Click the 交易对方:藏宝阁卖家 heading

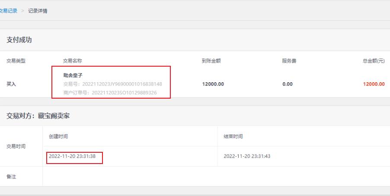(x=38, y=116)
